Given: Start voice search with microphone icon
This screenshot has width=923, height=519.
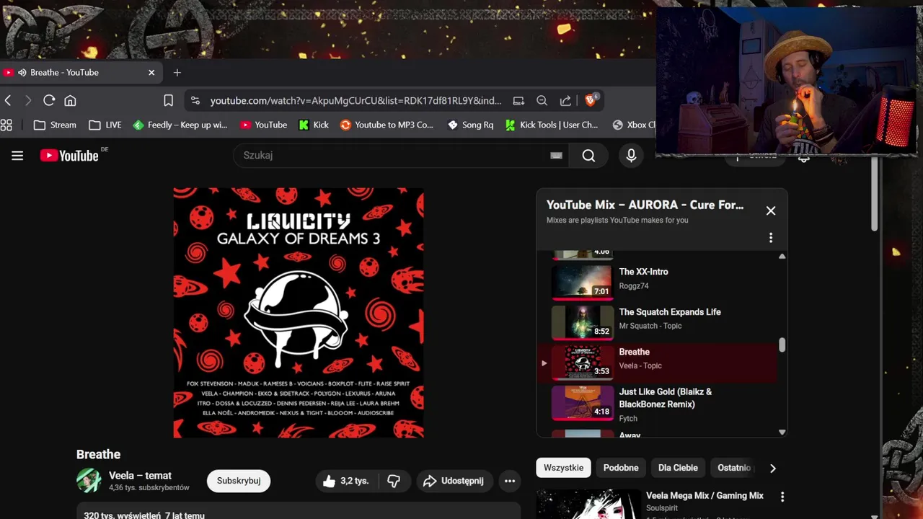Looking at the screenshot, I should [631, 156].
